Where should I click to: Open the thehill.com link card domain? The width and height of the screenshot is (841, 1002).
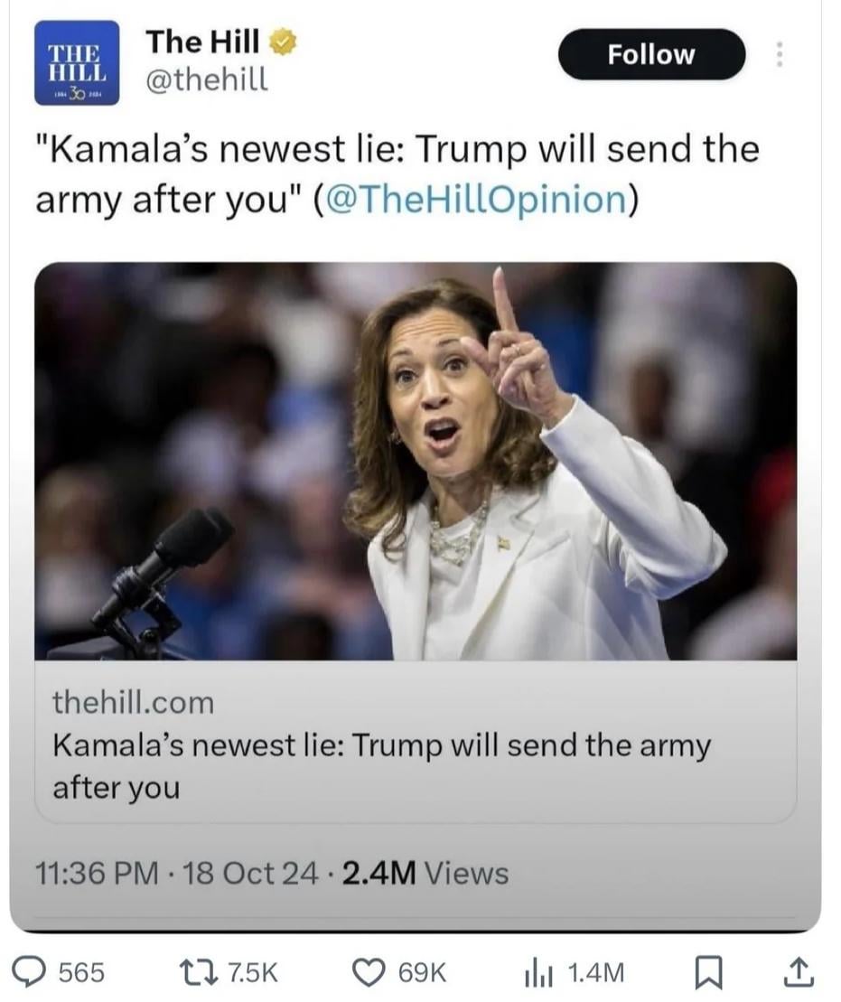click(x=133, y=703)
